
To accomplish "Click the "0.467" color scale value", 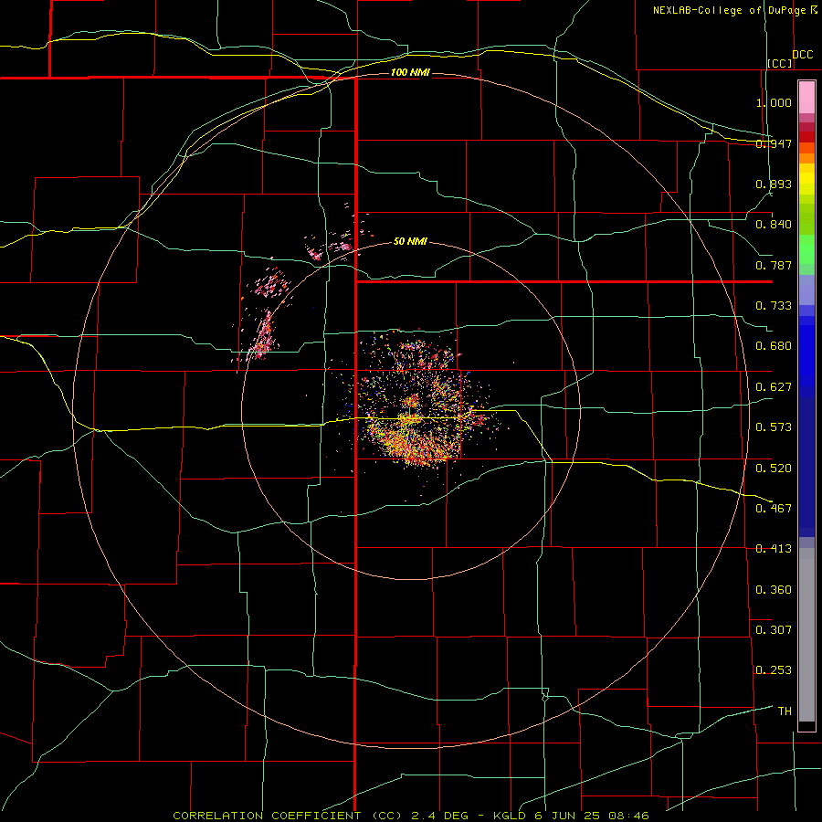I will 774,509.
